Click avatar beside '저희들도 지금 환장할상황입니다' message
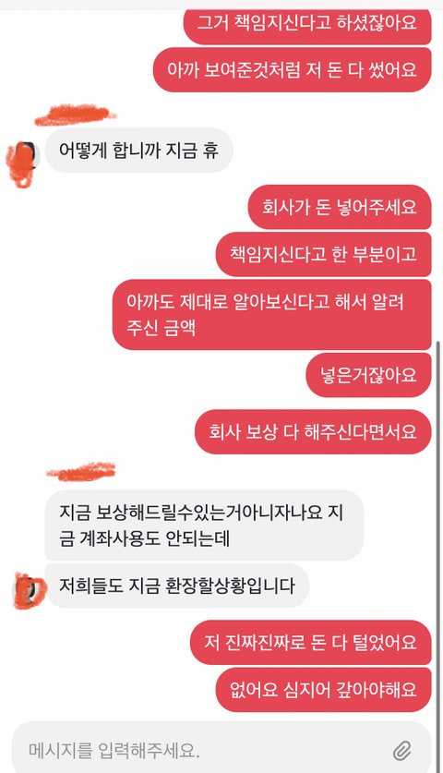 (28, 589)
